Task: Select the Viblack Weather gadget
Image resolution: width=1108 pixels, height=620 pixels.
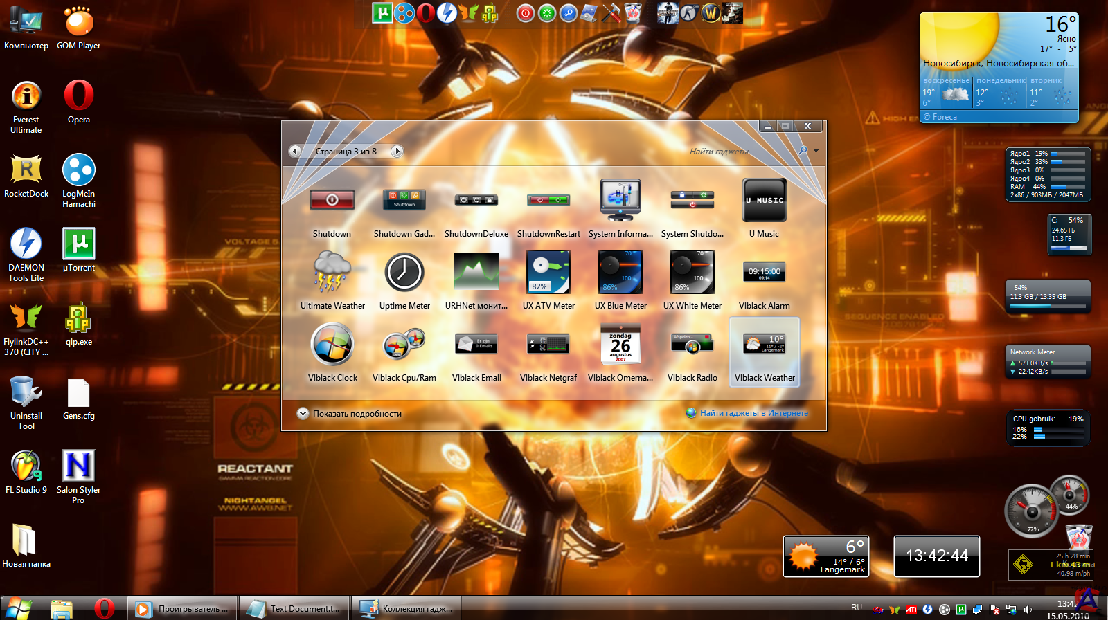Action: click(764, 352)
